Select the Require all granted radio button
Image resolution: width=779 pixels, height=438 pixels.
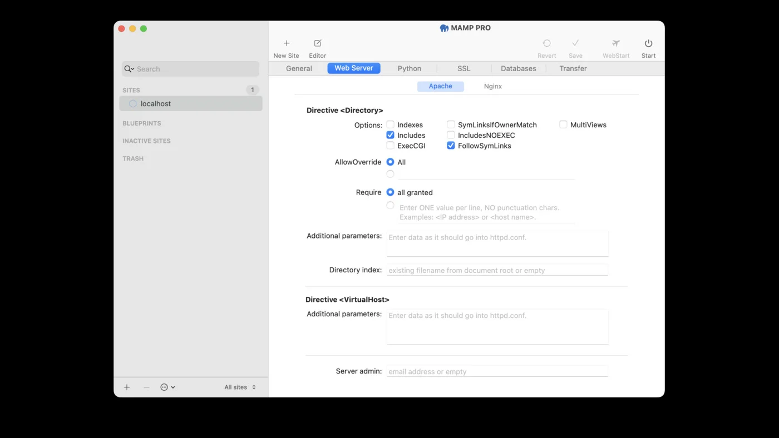click(391, 192)
